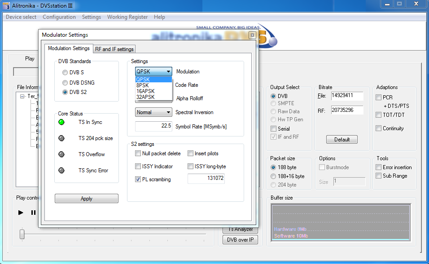Click the Play button in play controls
The image size is (429, 264).
(x=21, y=213)
